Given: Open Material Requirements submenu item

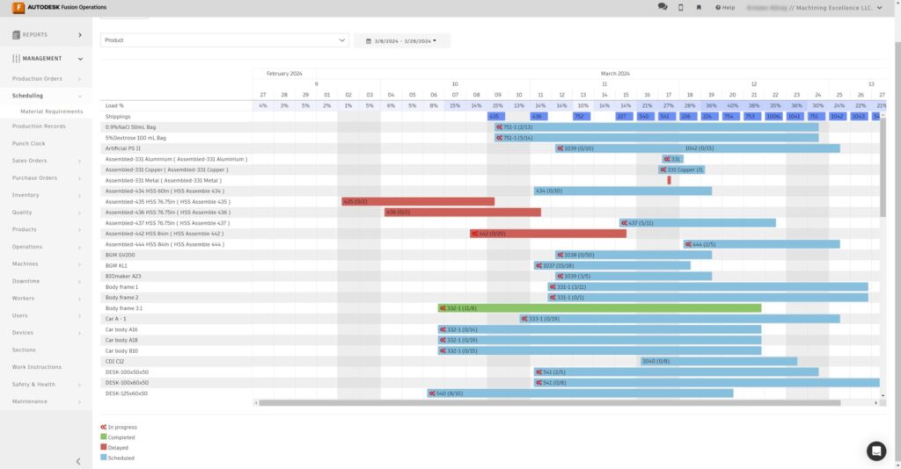Looking at the screenshot, I should pyautogui.click(x=52, y=112).
